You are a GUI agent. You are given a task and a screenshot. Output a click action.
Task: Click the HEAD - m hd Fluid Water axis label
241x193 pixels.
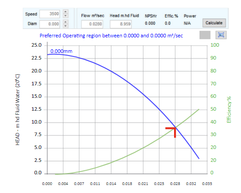pyautogui.click(x=17, y=109)
